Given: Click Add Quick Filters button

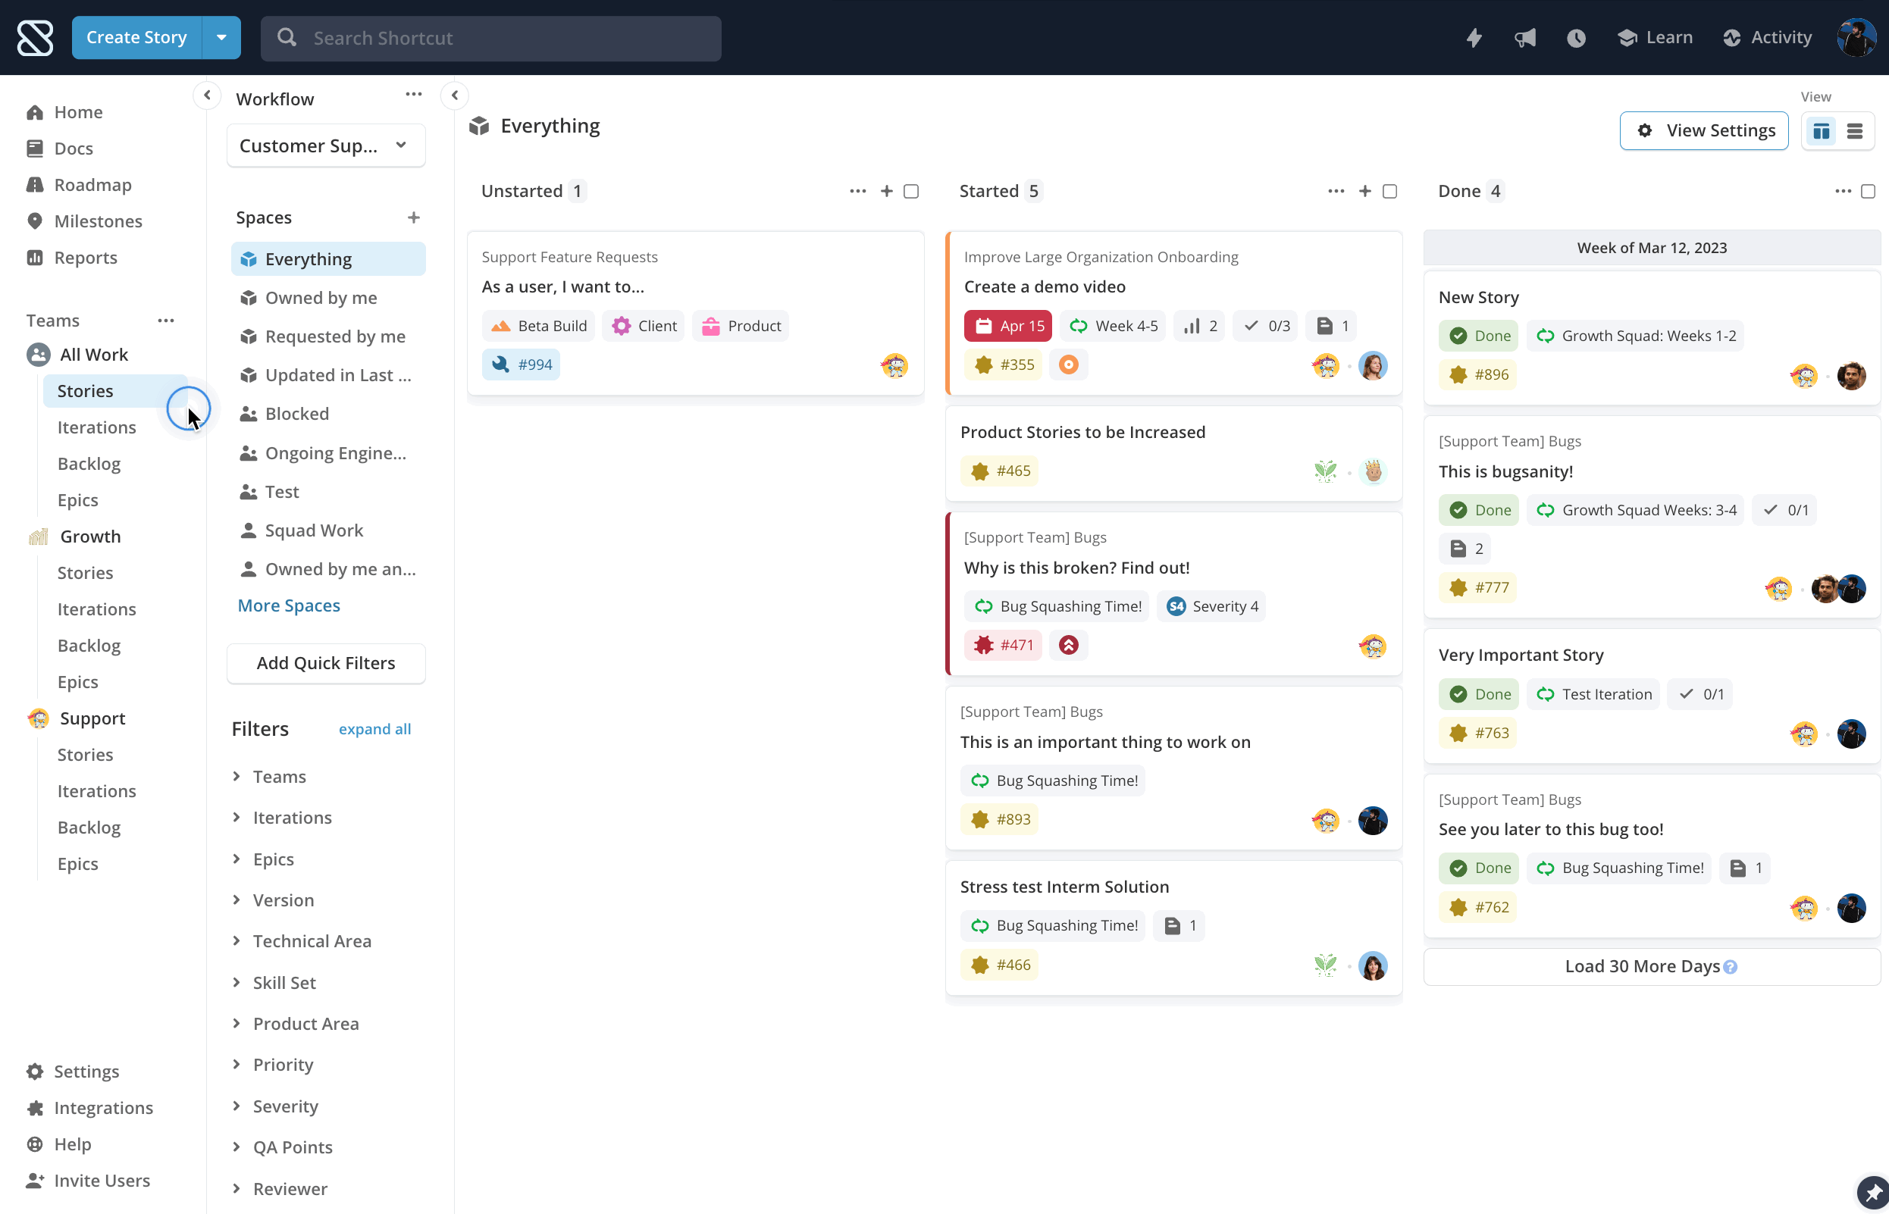Looking at the screenshot, I should 326,663.
